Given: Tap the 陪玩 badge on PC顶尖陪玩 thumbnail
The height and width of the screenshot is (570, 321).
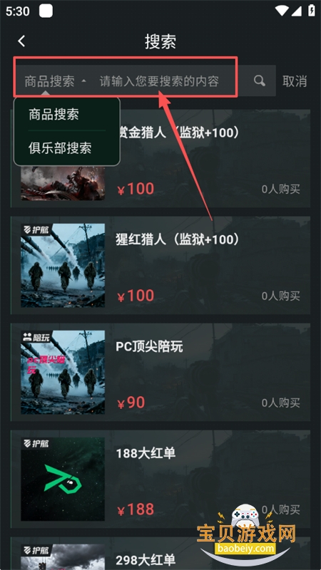Looking at the screenshot, I should (36, 336).
